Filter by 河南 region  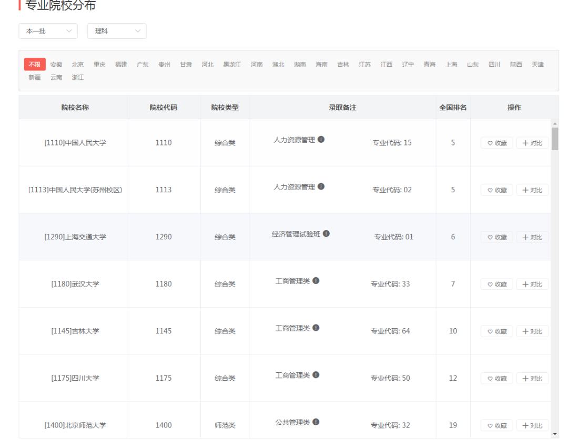click(257, 65)
